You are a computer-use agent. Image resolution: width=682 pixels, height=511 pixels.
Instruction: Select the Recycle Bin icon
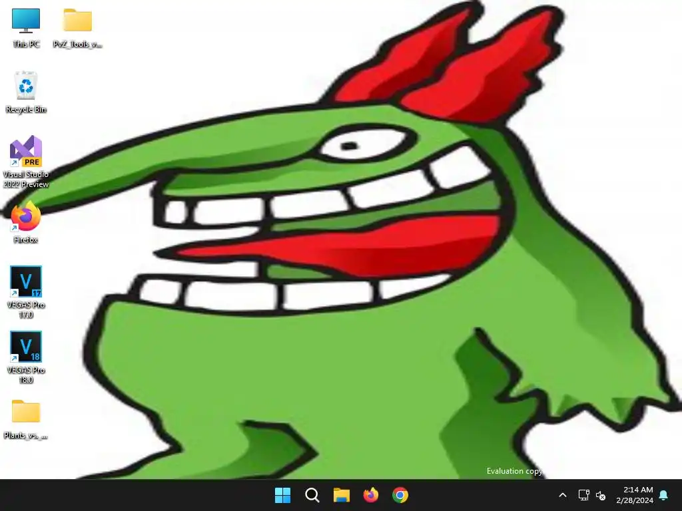point(26,92)
